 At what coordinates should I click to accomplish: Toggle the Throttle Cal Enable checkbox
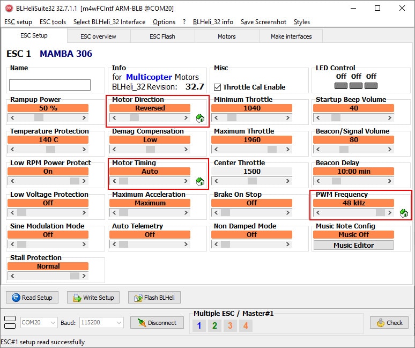tap(218, 87)
